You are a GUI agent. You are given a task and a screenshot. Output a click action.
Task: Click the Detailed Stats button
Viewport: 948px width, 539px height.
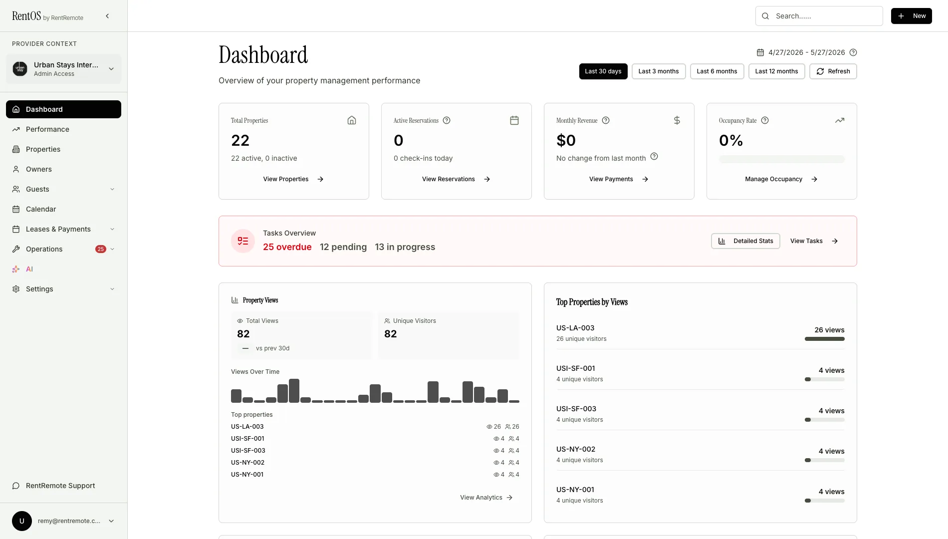coord(745,241)
